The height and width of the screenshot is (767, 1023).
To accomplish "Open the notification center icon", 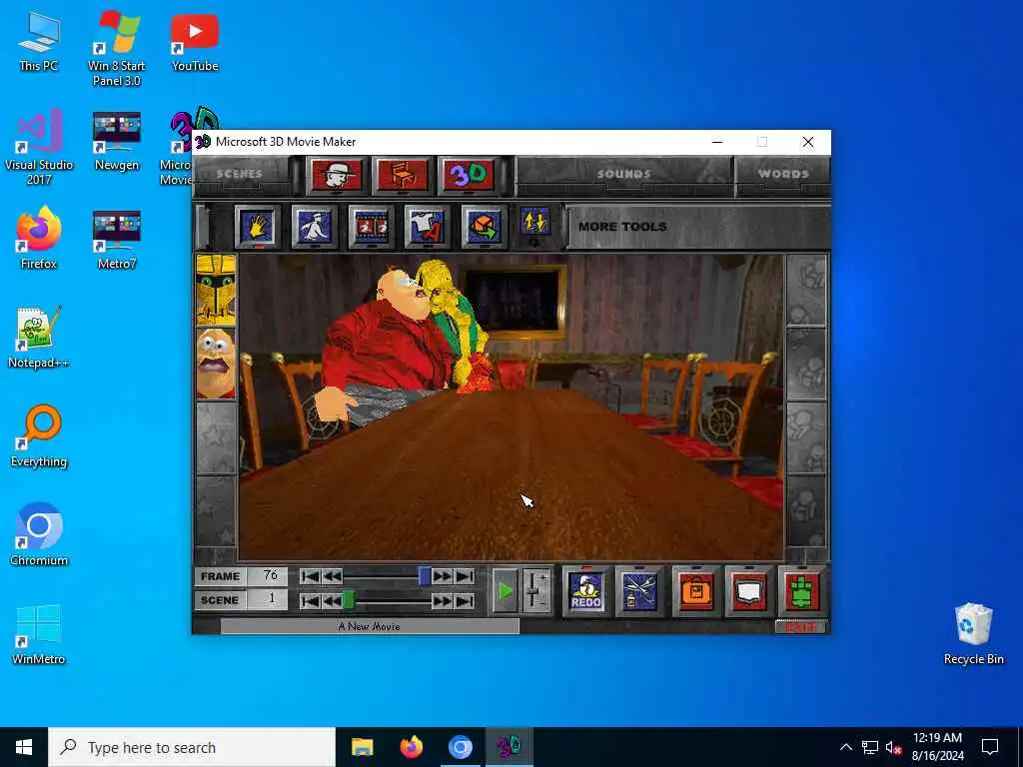I will pos(990,747).
